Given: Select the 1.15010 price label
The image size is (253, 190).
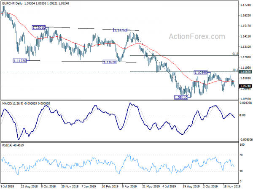Looking at the screenshot, I should (x=39, y=27).
